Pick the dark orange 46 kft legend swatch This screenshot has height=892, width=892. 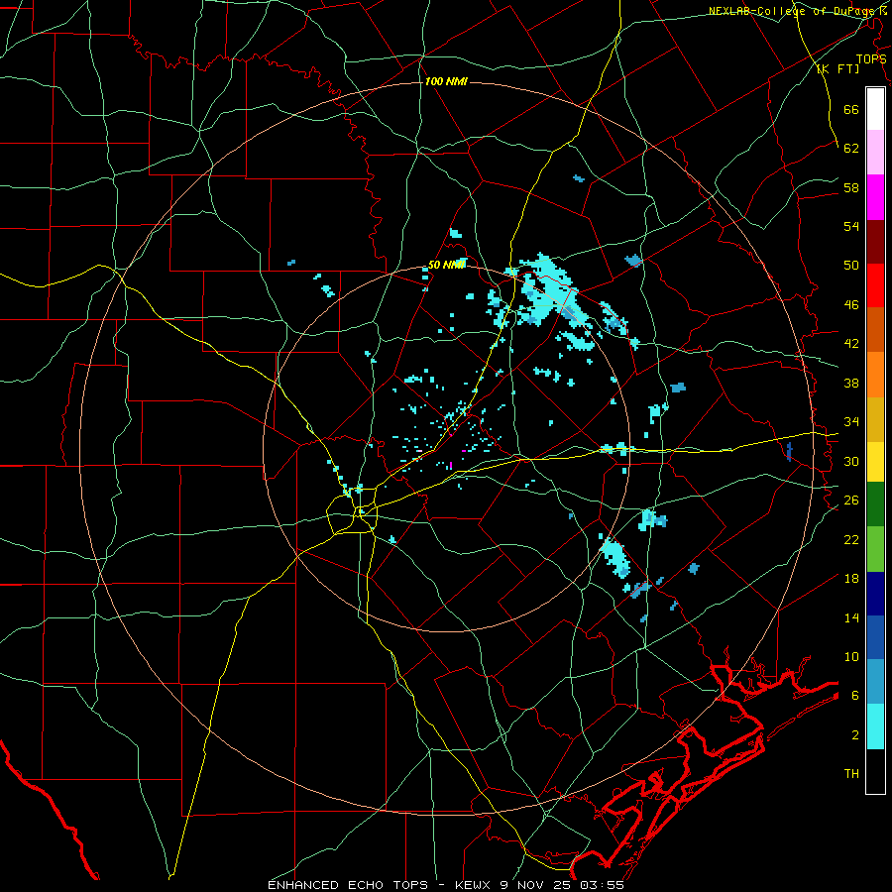coord(875,329)
